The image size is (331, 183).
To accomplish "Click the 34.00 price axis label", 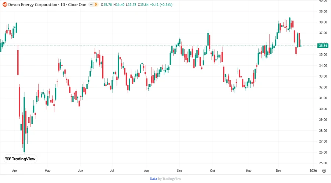I will pyautogui.click(x=323, y=65).
